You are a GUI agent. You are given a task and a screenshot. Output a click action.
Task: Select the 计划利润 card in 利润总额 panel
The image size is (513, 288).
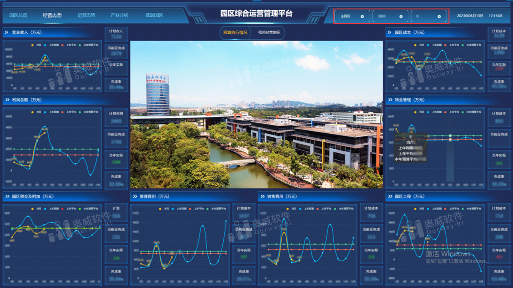[x=116, y=118]
